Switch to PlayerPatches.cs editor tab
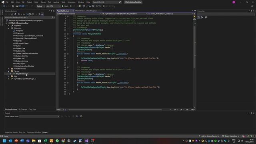 tap(63, 11)
